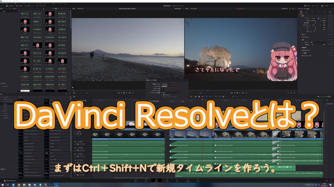Click the effects panel search icon

tap(66, 94)
